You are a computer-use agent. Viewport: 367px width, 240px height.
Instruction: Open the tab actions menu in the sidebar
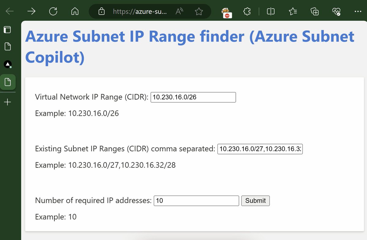coord(7,30)
